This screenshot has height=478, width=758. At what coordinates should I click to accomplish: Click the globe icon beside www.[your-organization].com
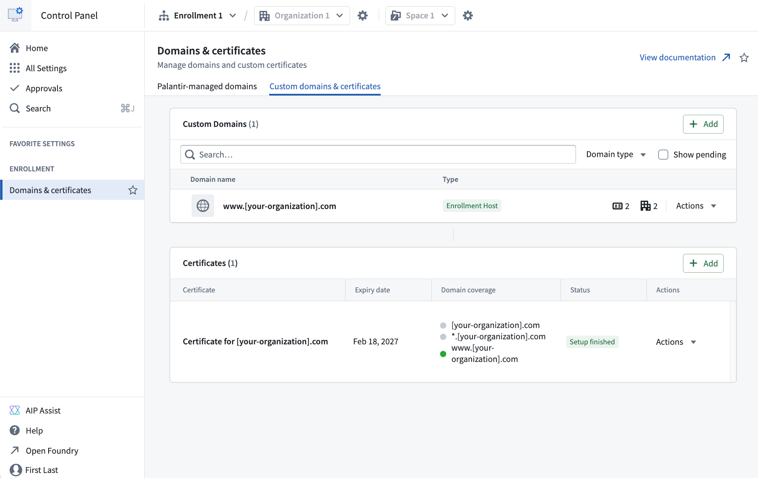(x=203, y=206)
